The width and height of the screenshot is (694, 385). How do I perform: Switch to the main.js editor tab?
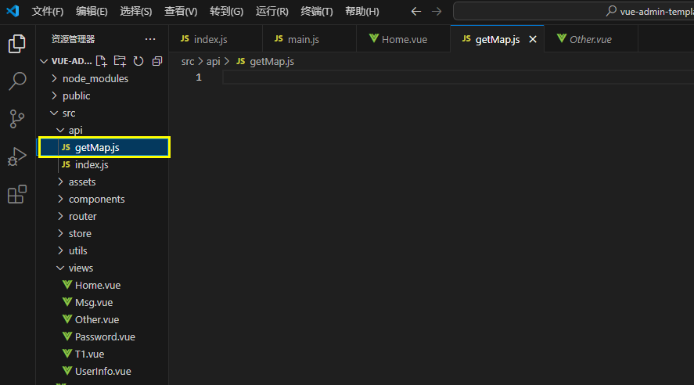click(309, 39)
